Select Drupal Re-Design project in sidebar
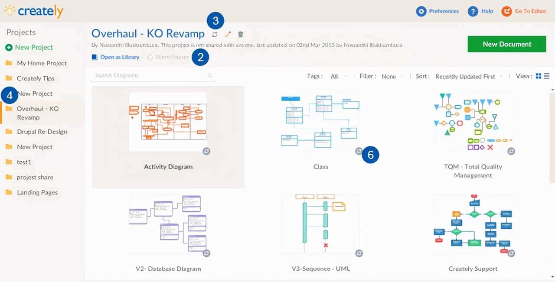Viewport: 555px width, 282px height. (x=42, y=132)
